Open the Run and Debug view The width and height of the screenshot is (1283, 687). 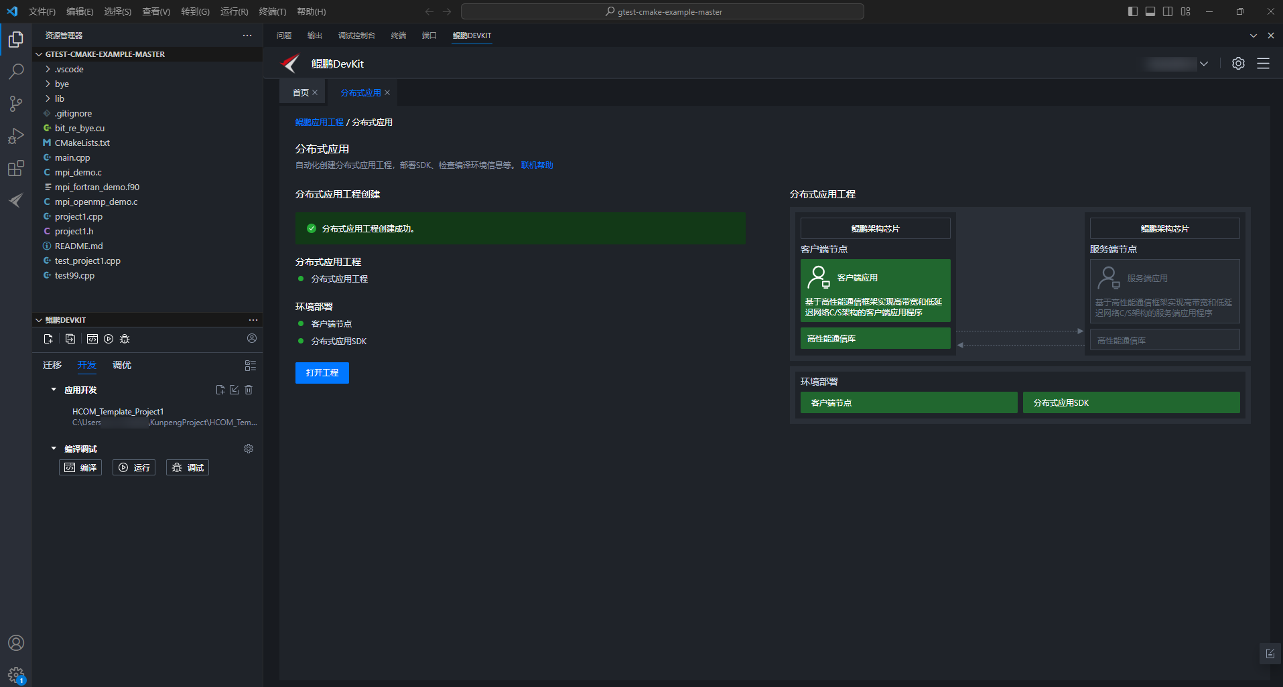coord(16,136)
